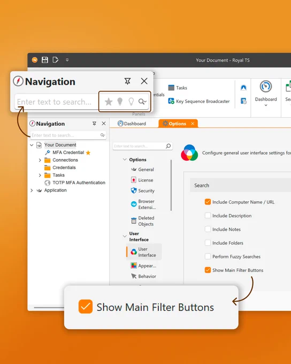Click magnifier icon in Options search box
This screenshot has height=364, width=291.
point(169,146)
